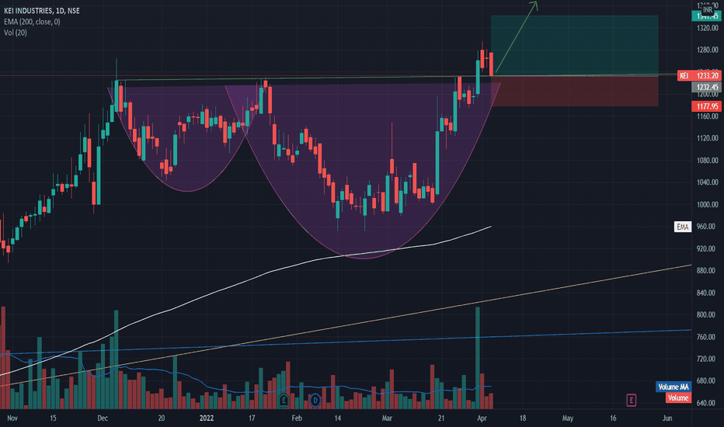Click the 1040.00 price axis value
The image size is (724, 427).
pyautogui.click(x=708, y=182)
